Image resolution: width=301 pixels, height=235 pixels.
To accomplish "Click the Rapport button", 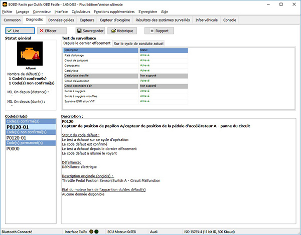I will 159,31.
